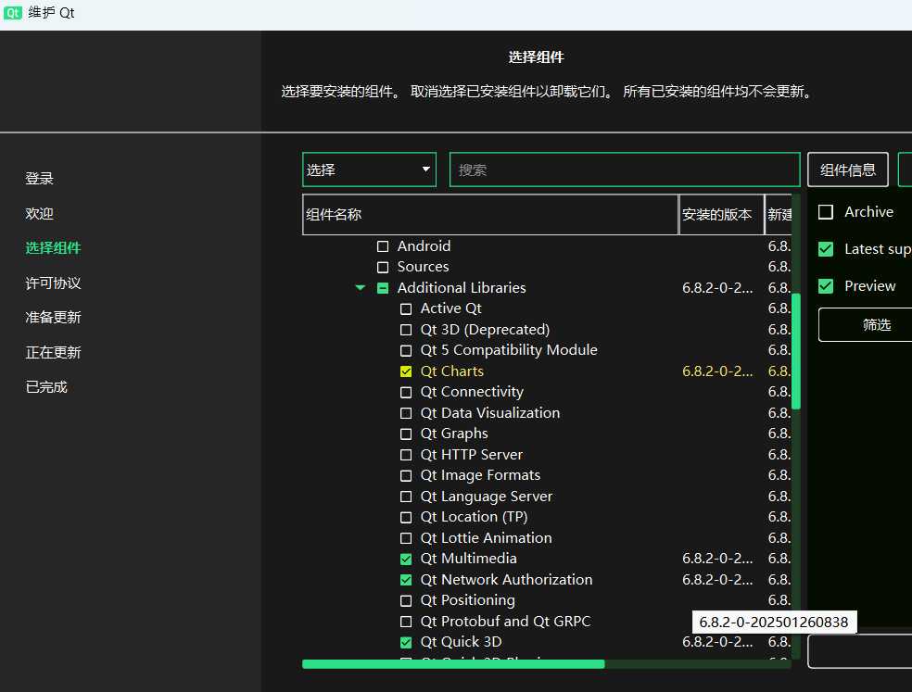This screenshot has height=692, width=912.
Task: Click the Qt logo icon in title bar
Action: tap(12, 12)
